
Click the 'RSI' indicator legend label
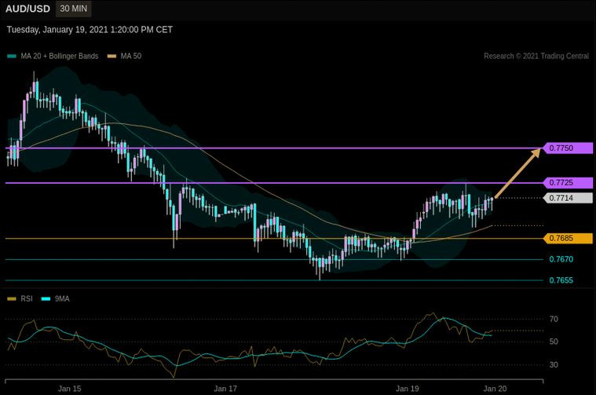point(27,299)
